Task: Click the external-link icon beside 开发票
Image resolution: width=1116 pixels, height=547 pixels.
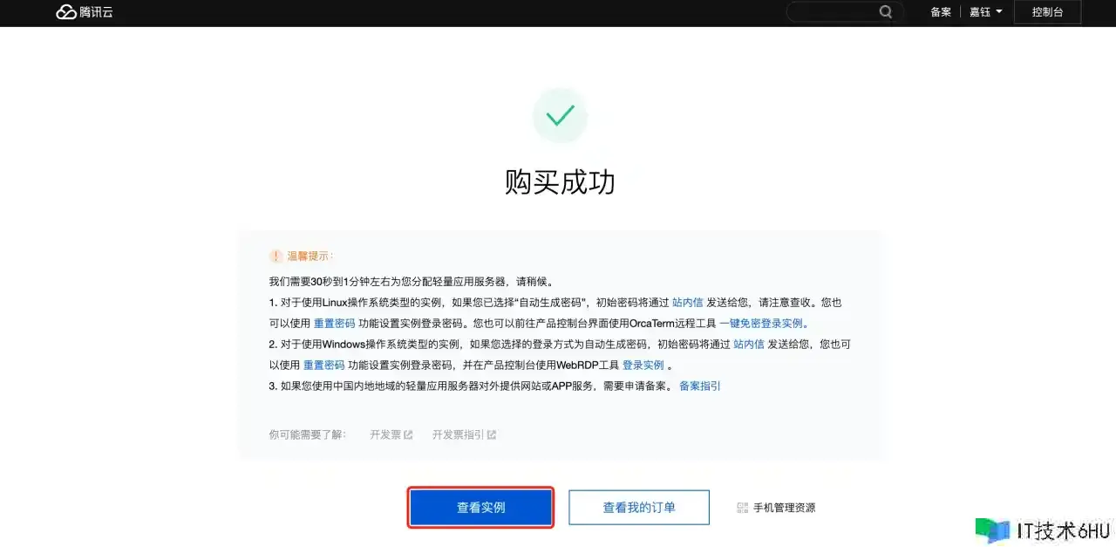Action: point(408,434)
